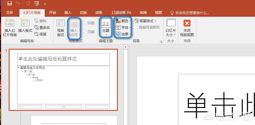This screenshot has width=255, height=125.
Task: Switch to the 插入 tab
Action: coord(68,13)
